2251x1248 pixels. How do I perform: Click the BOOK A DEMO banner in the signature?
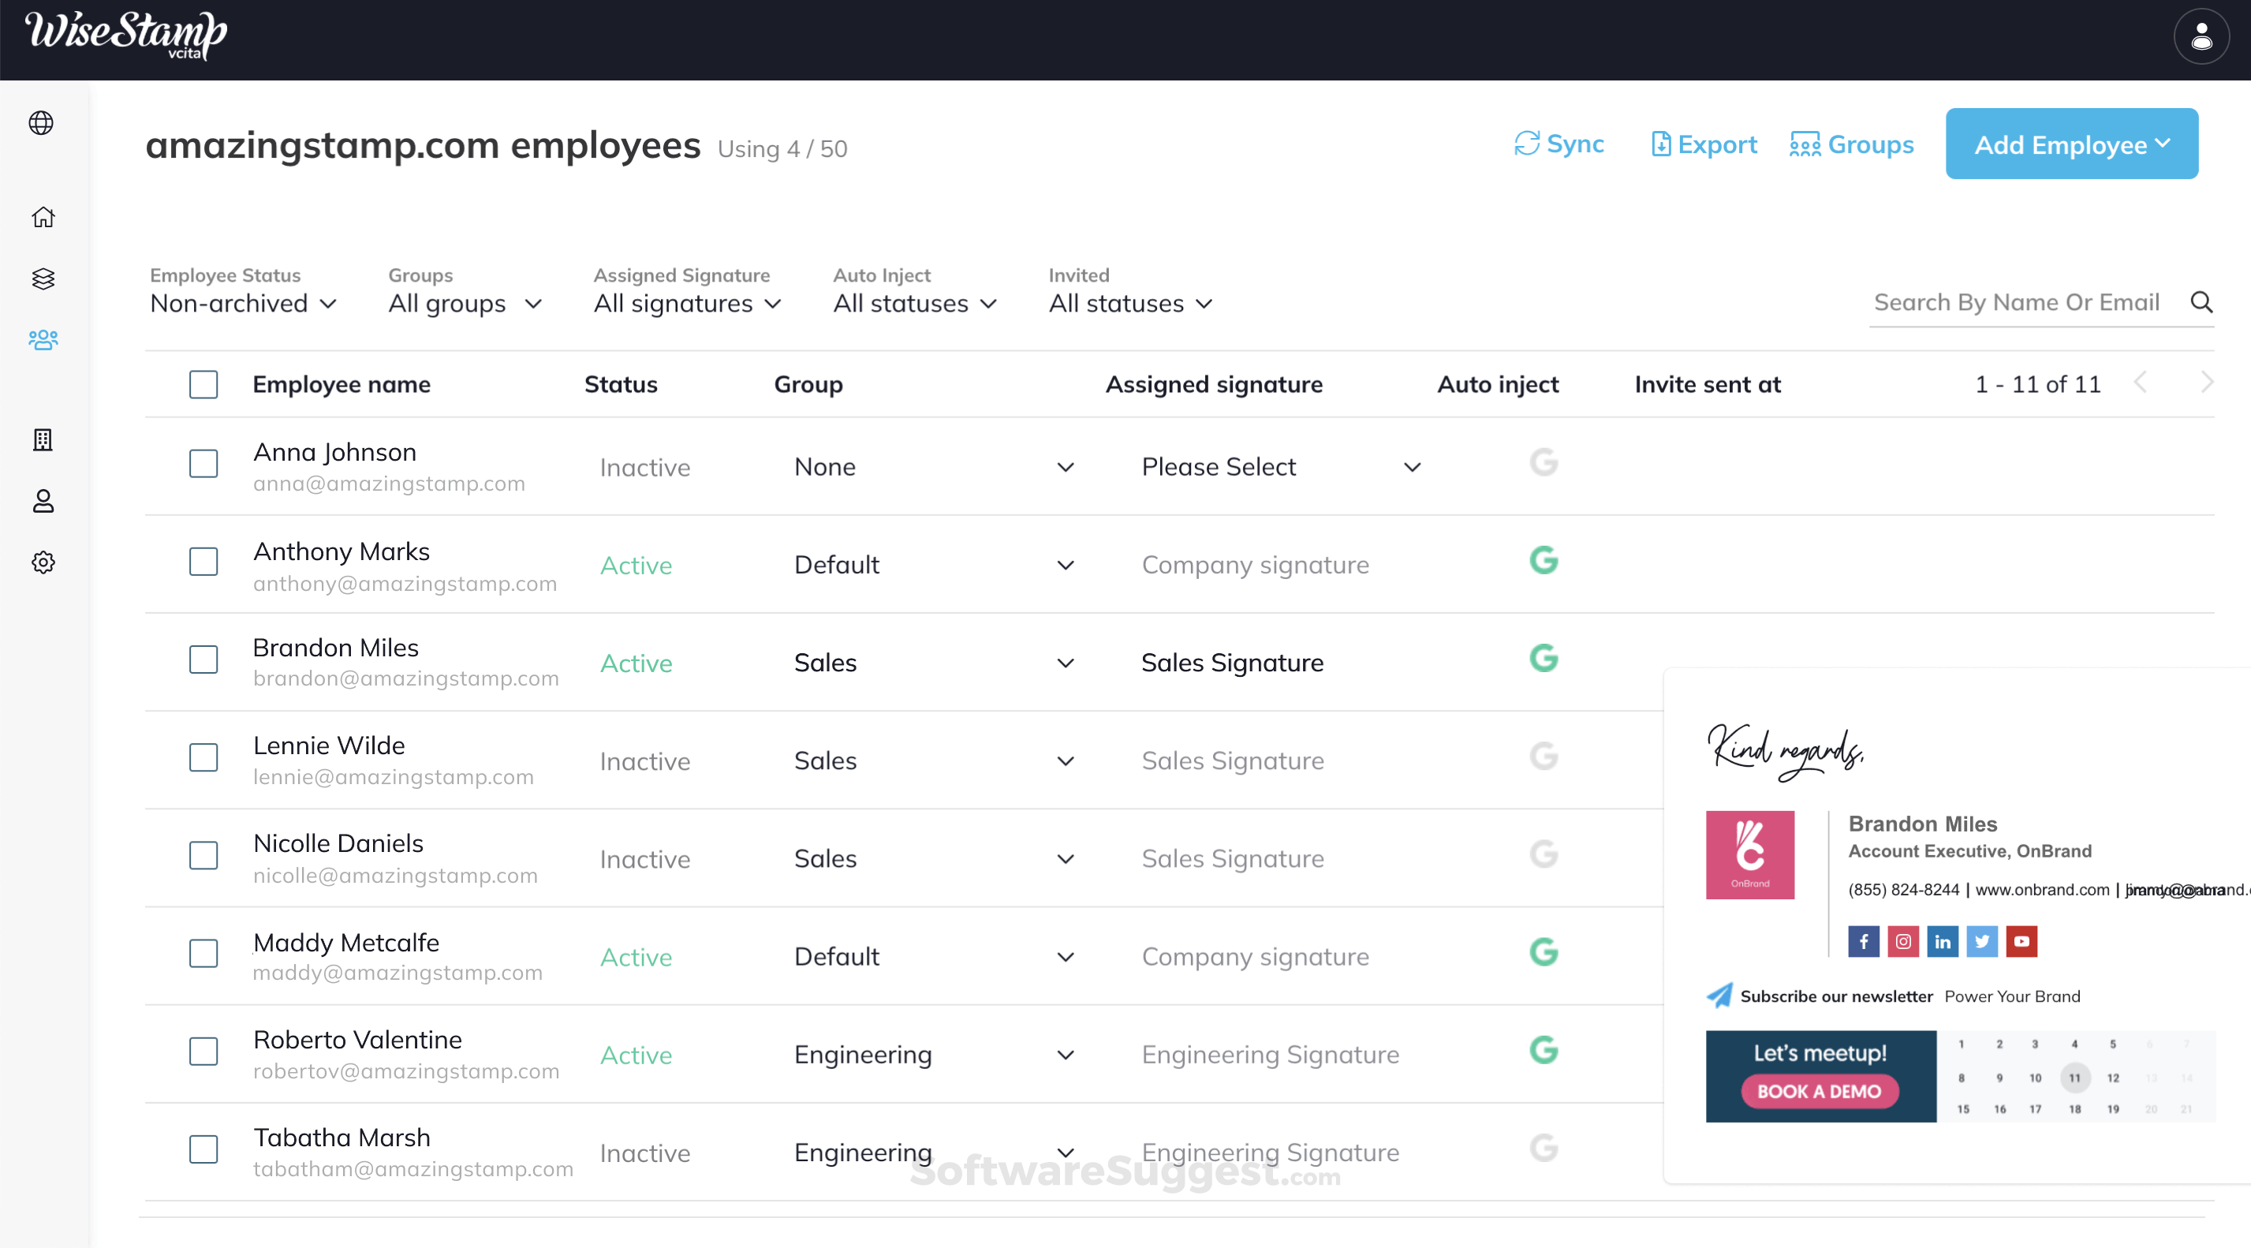[1820, 1091]
